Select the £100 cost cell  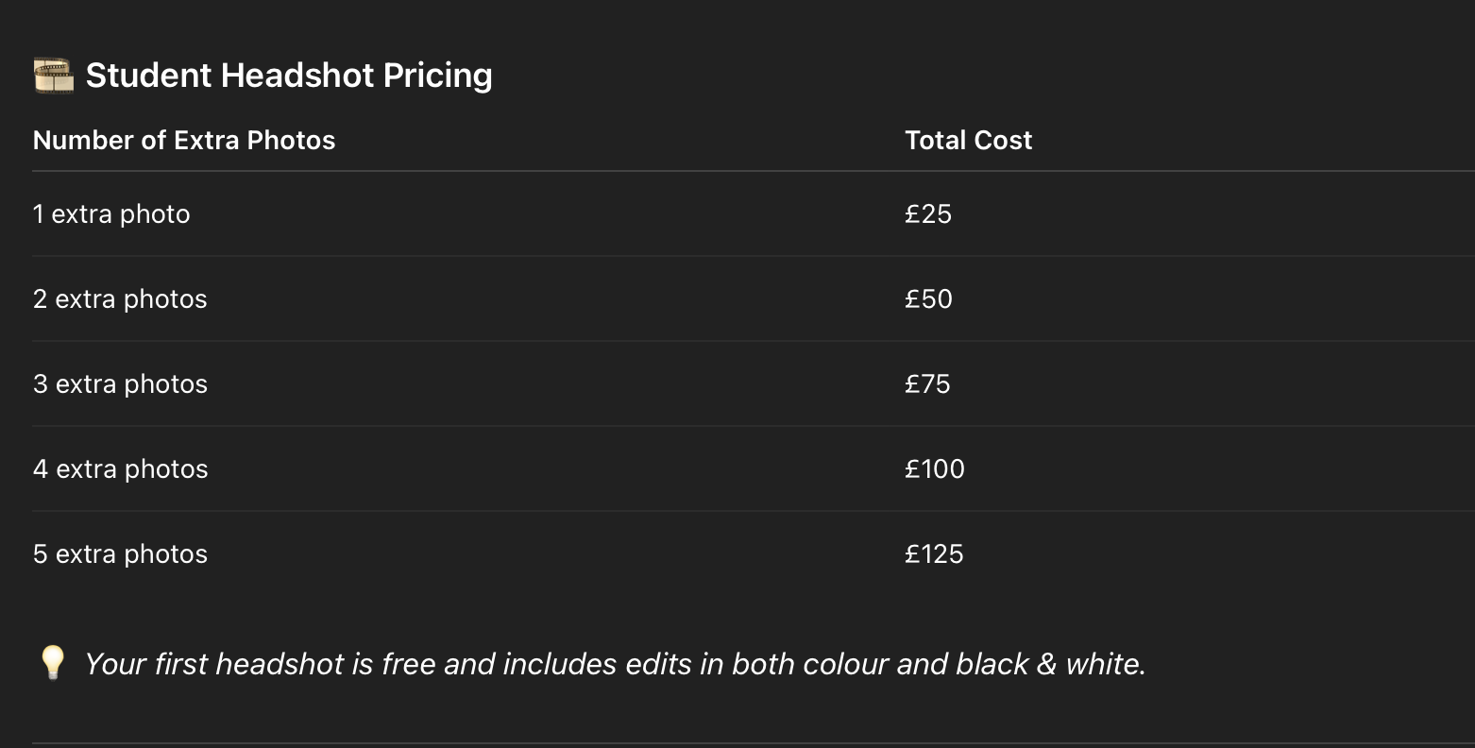(935, 469)
